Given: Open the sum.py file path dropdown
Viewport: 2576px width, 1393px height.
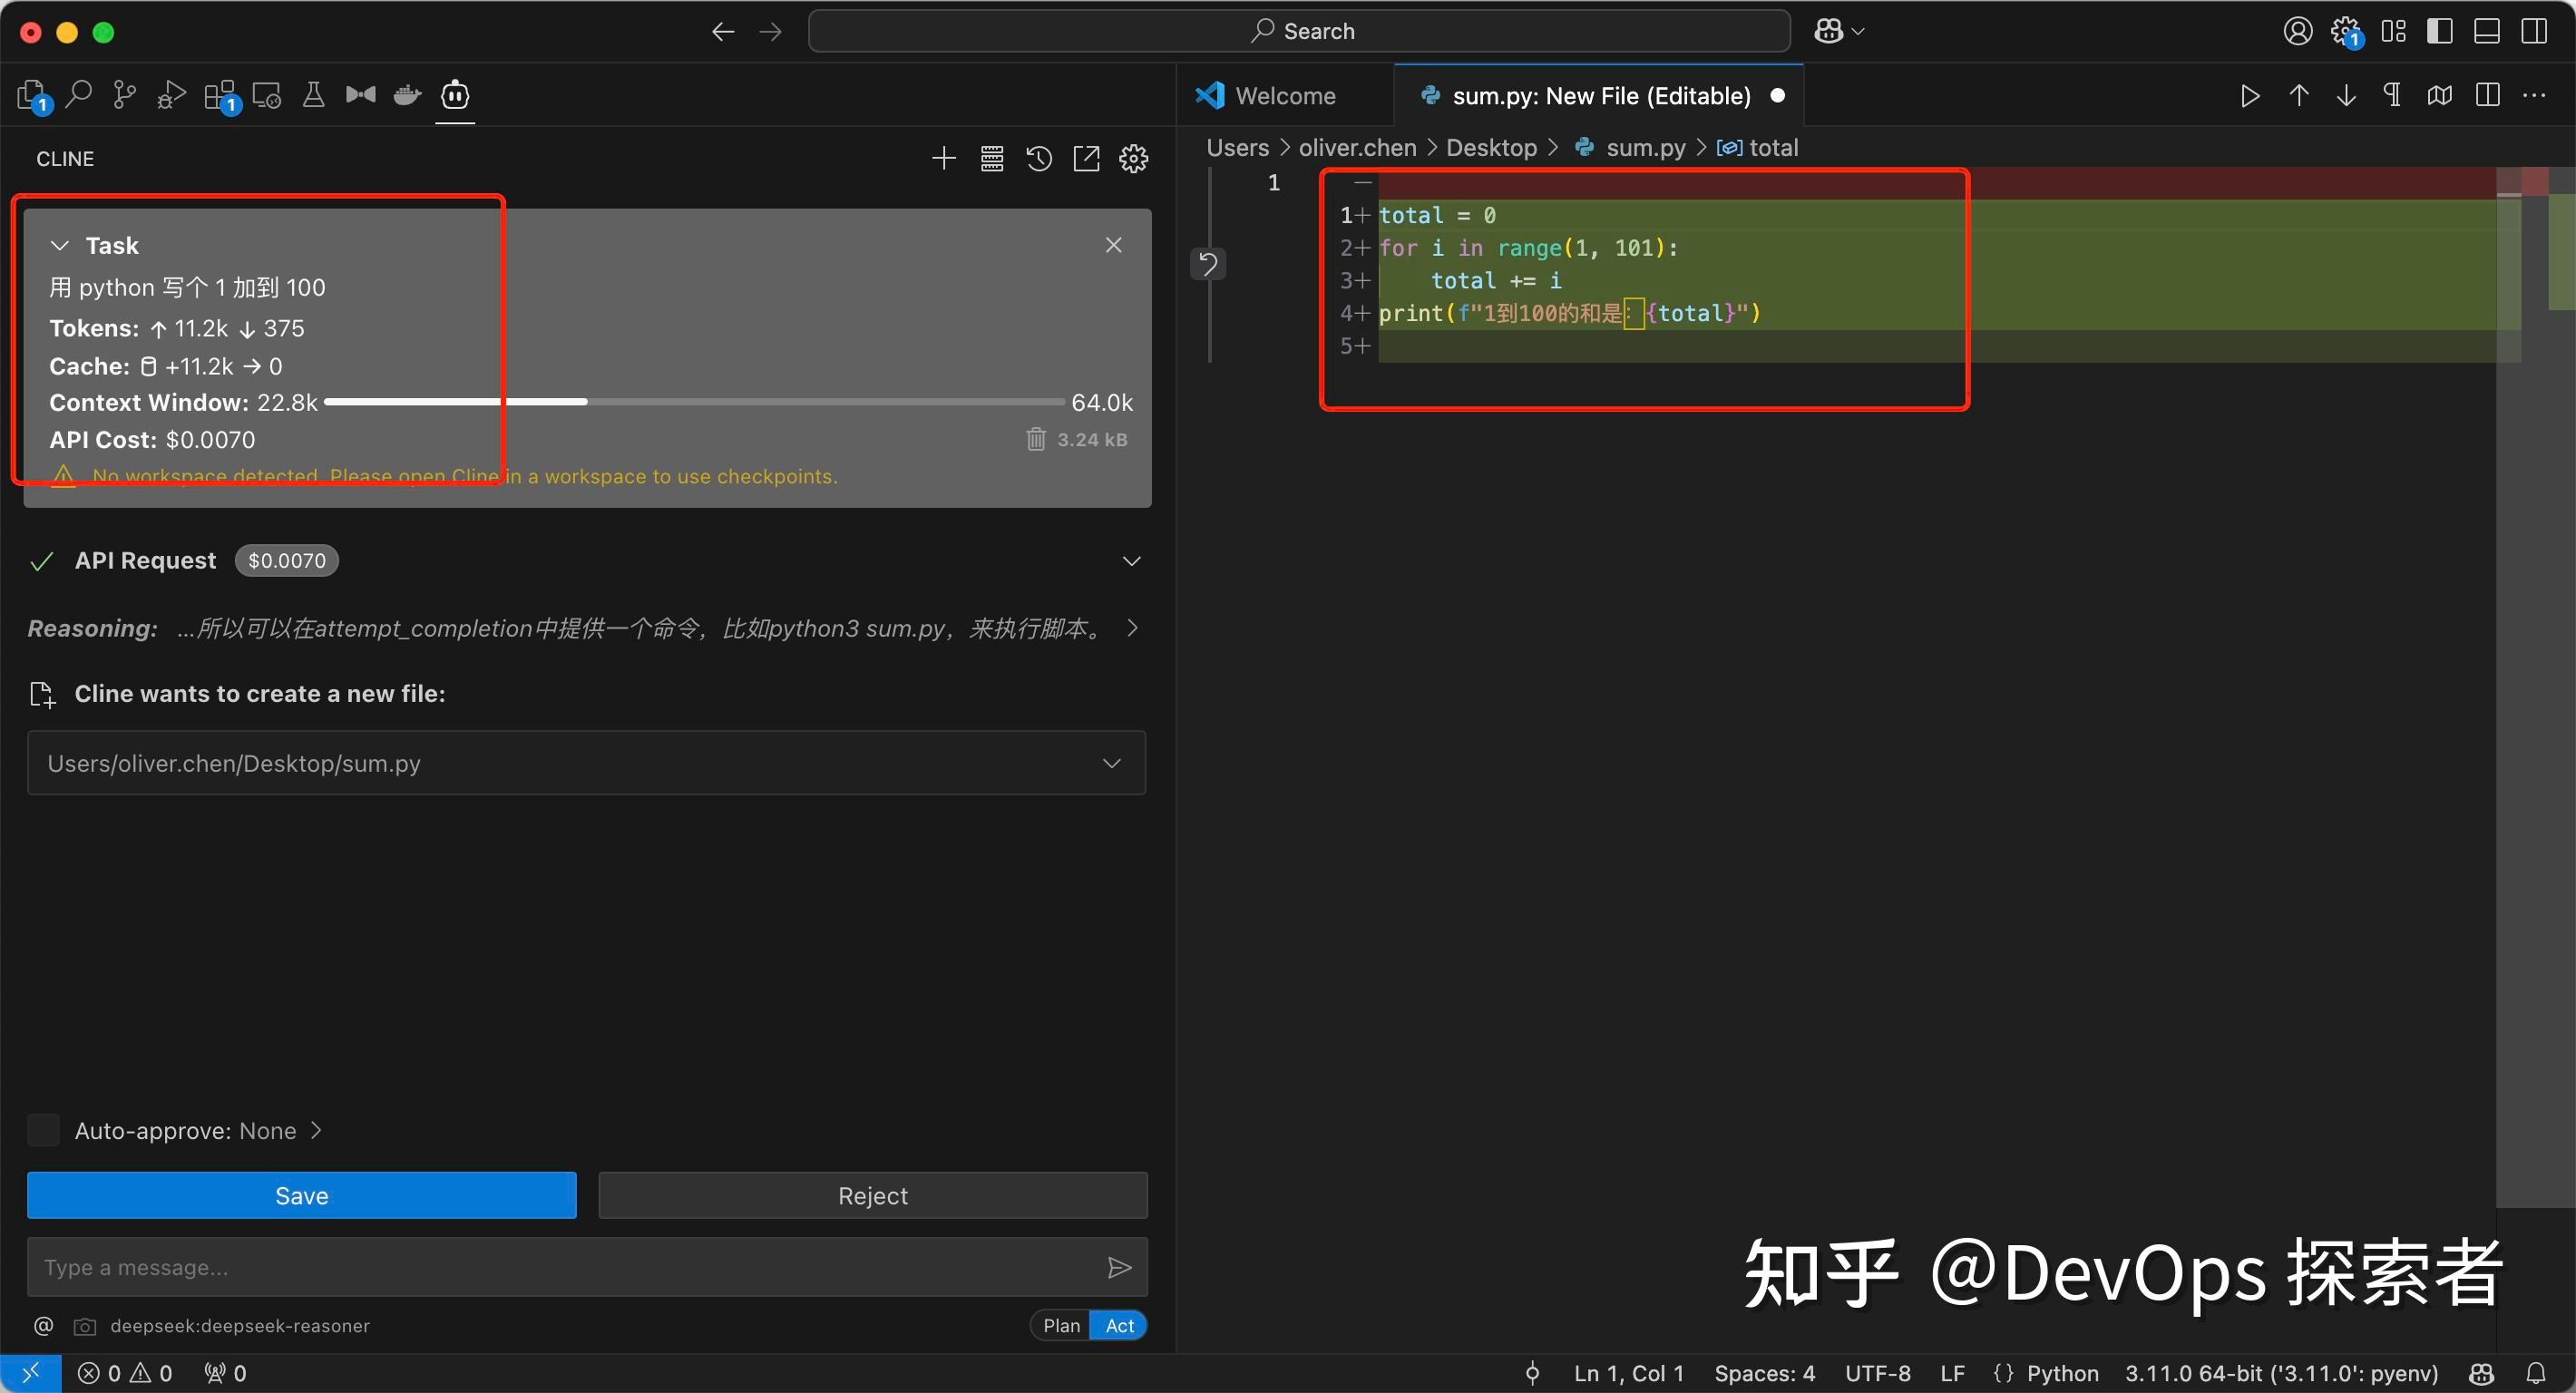Looking at the screenshot, I should click(x=1111, y=763).
